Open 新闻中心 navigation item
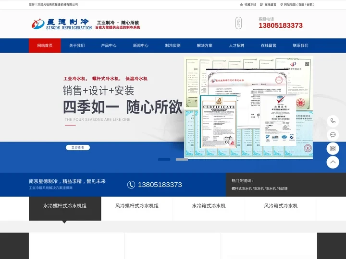Screen dimensions: 346x259 141,46
